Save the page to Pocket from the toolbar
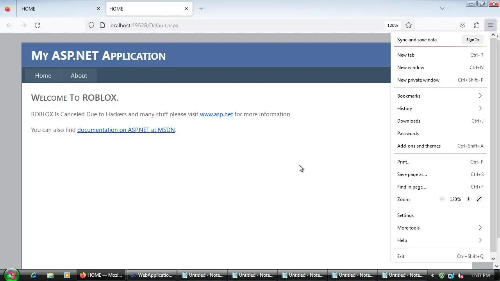Image resolution: width=500 pixels, height=281 pixels. point(462,25)
